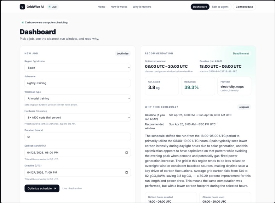Image resolution: width=275 pixels, height=203 pixels.
Task: Click baseline window 18:00 UTC – 06:00 UTC
Action: pos(220,66)
